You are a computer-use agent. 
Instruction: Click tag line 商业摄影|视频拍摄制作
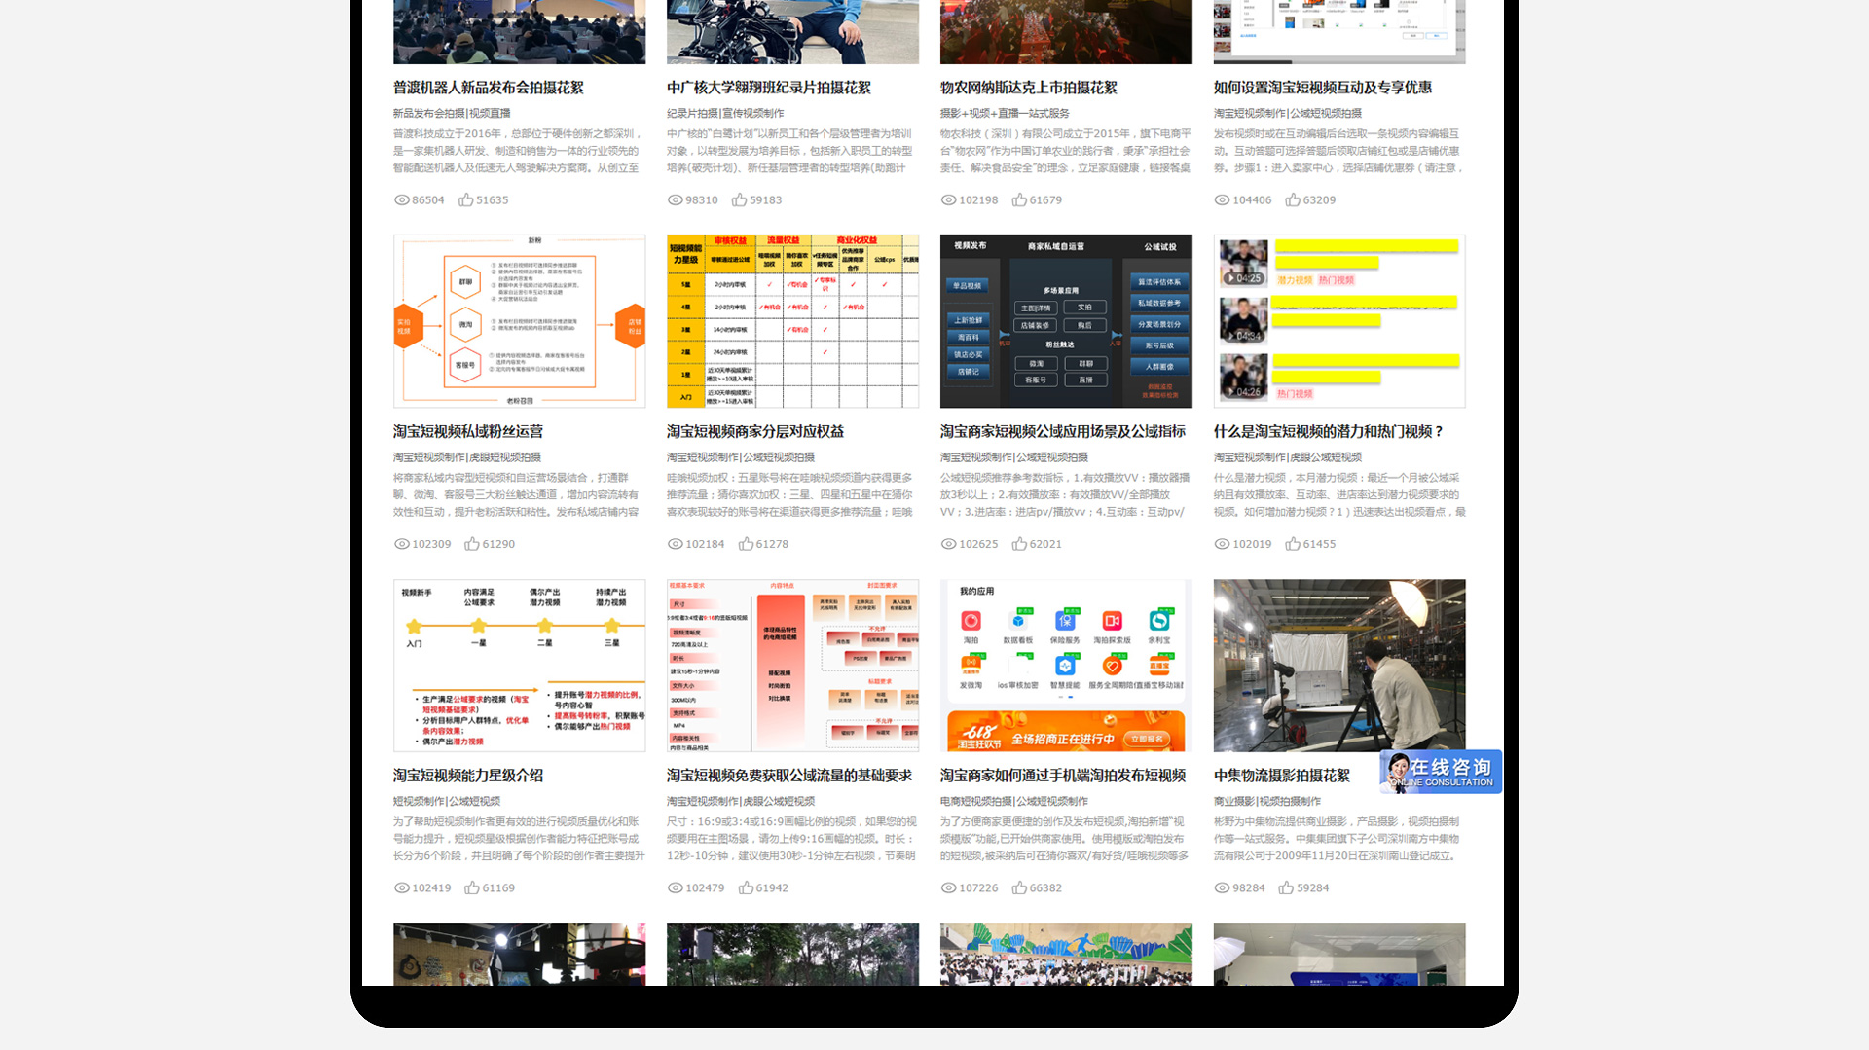(1267, 802)
